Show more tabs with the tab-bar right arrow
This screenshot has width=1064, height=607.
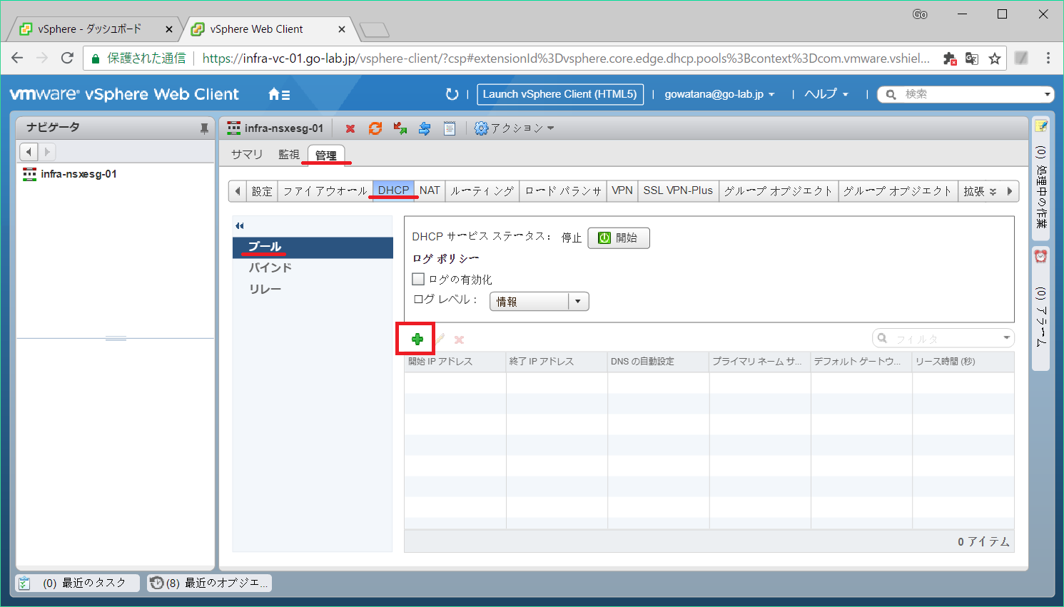pos(1010,191)
